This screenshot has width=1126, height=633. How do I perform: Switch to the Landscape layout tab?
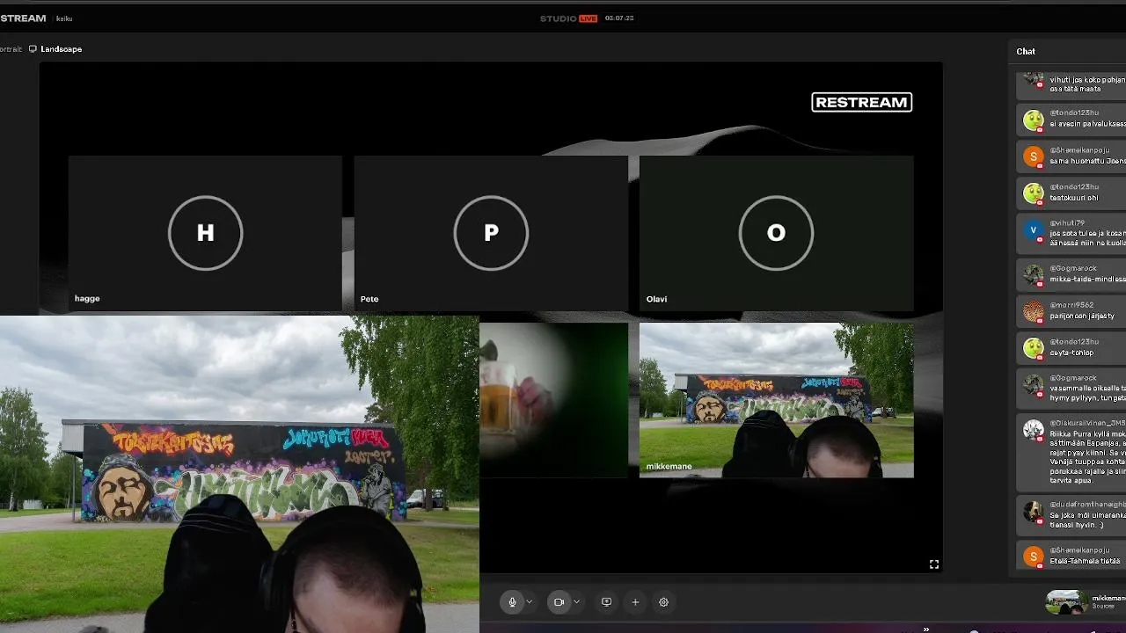55,49
